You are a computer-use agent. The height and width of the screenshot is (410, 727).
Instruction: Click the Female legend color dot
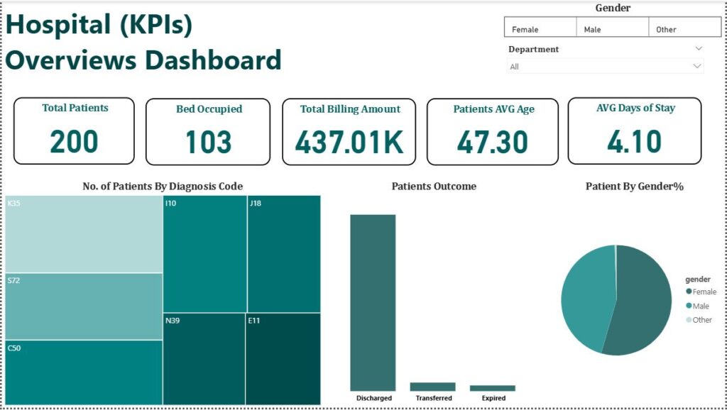[x=689, y=292]
